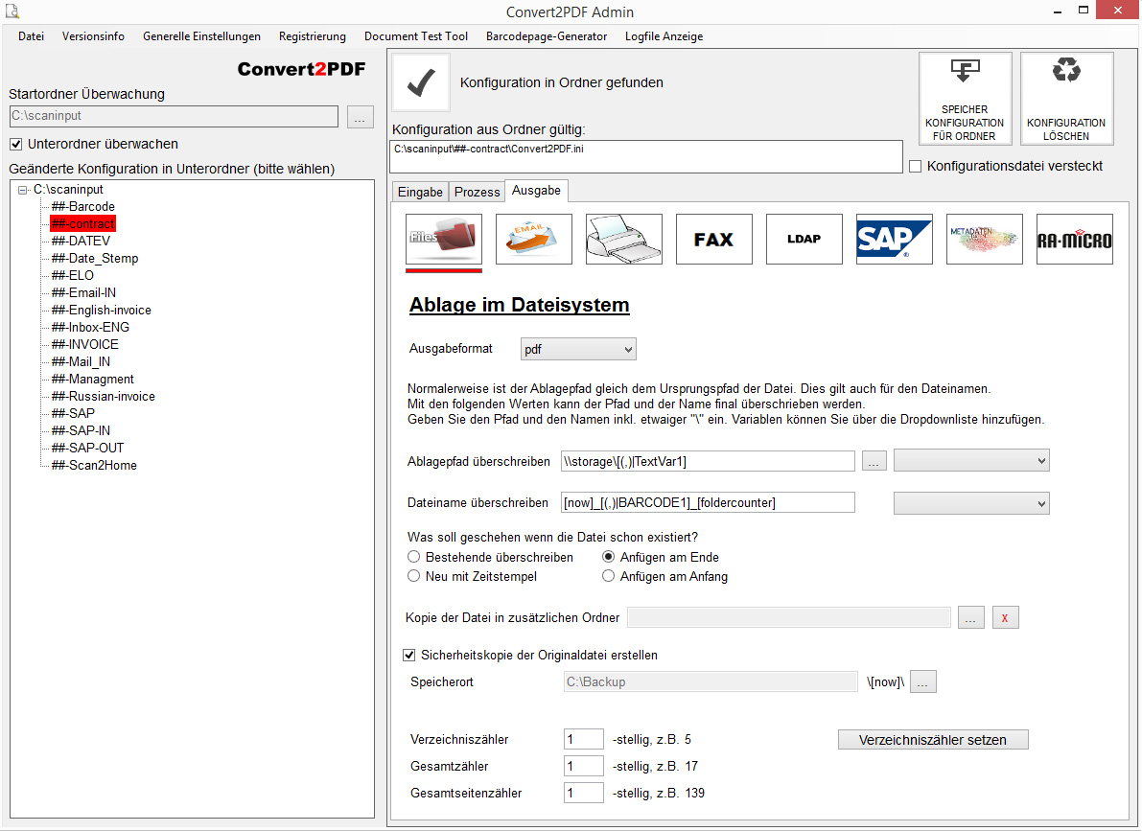This screenshot has width=1142, height=831.
Task: Open Barcodepage-Generator menu
Action: pyautogui.click(x=547, y=36)
